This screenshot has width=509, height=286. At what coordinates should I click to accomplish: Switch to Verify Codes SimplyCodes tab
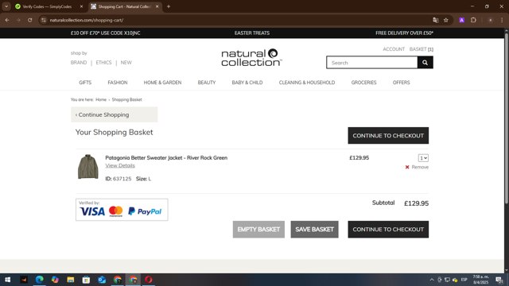48,6
